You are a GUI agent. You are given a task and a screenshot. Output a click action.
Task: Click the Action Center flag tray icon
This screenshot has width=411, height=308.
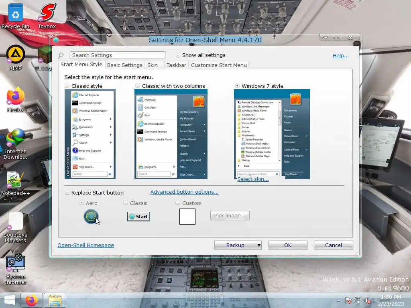348,300
